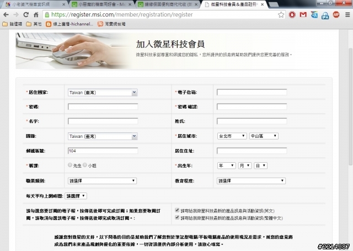353x251 pixels.
Task: Click the green padlock security icon
Action: [47, 15]
